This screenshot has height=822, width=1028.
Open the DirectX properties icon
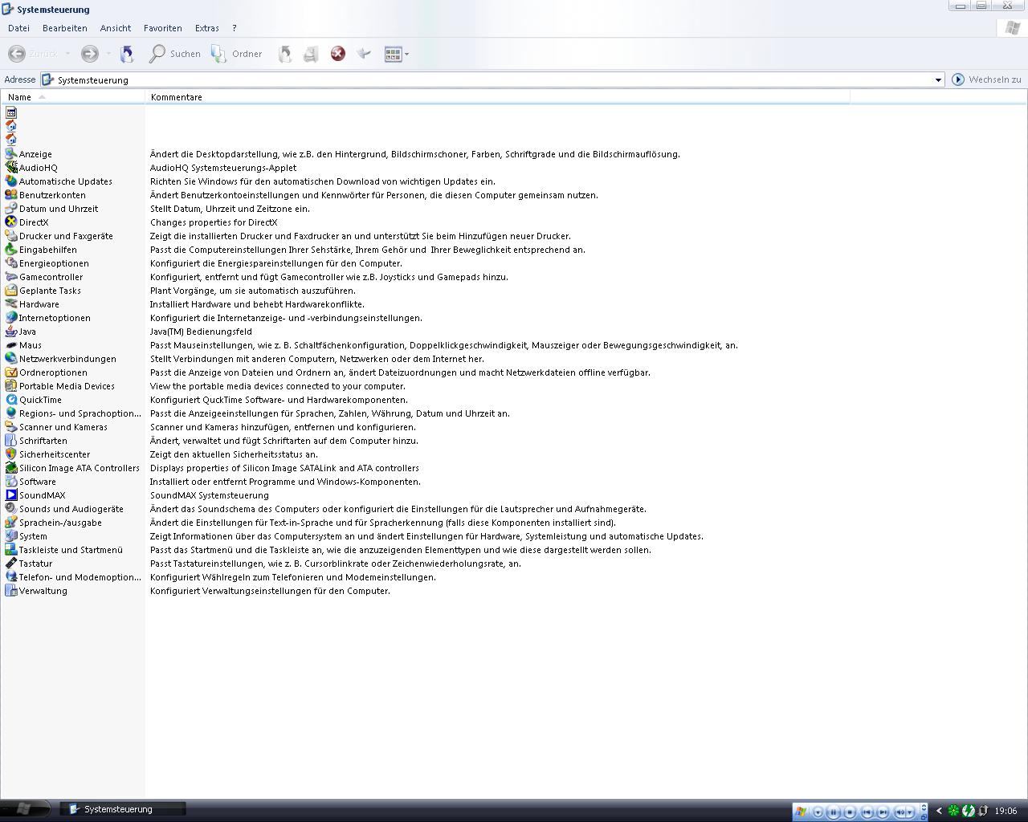click(11, 222)
